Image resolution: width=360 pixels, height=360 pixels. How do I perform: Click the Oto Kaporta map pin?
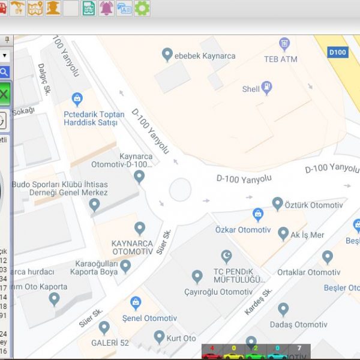coord(54,299)
